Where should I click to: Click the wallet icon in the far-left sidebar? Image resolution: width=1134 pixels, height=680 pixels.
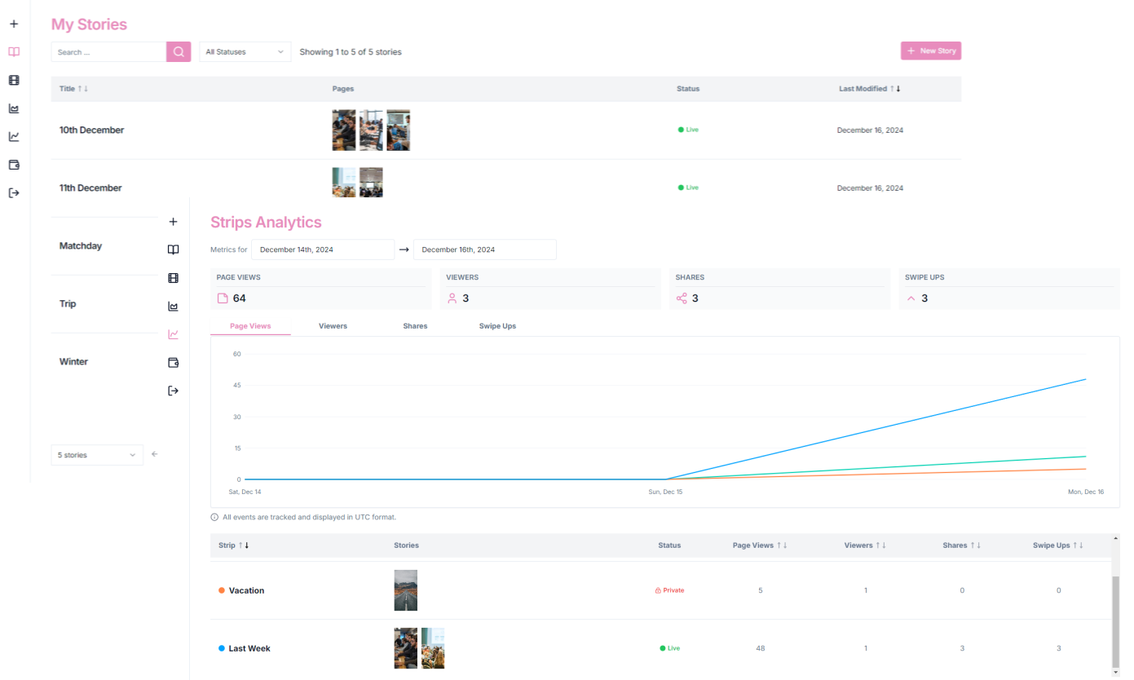14,165
